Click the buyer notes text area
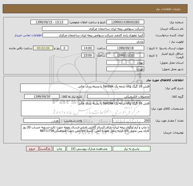 coord(85,132)
